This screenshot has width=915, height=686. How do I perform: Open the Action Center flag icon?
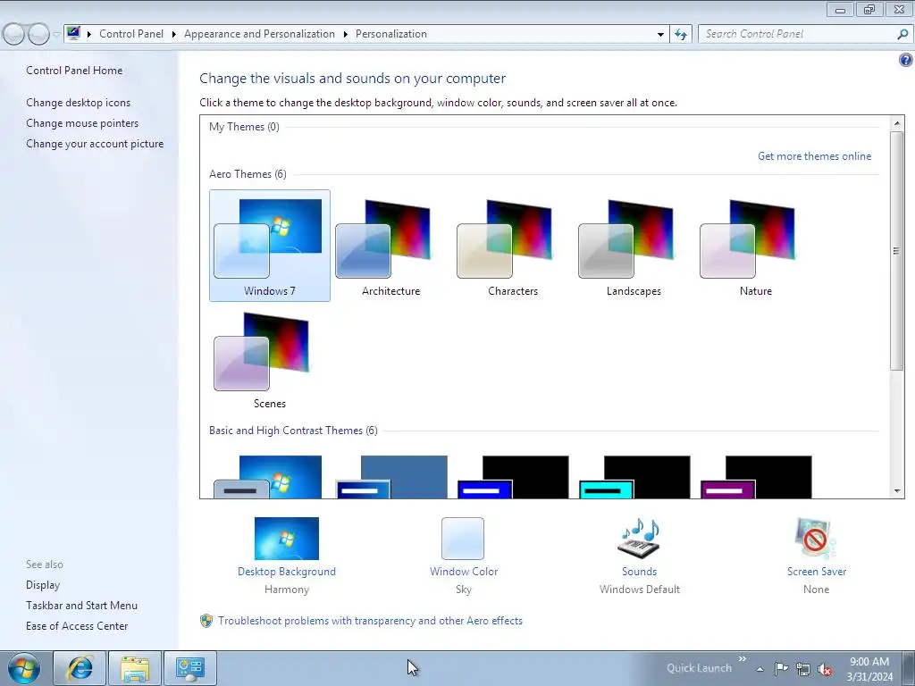coord(781,668)
